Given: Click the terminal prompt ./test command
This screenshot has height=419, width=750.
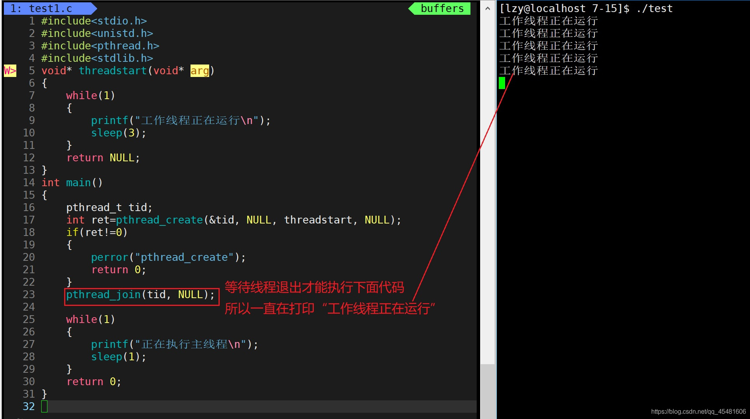Looking at the screenshot, I should point(654,9).
